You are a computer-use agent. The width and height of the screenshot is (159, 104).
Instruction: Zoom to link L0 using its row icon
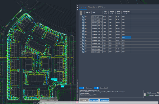(83, 17)
